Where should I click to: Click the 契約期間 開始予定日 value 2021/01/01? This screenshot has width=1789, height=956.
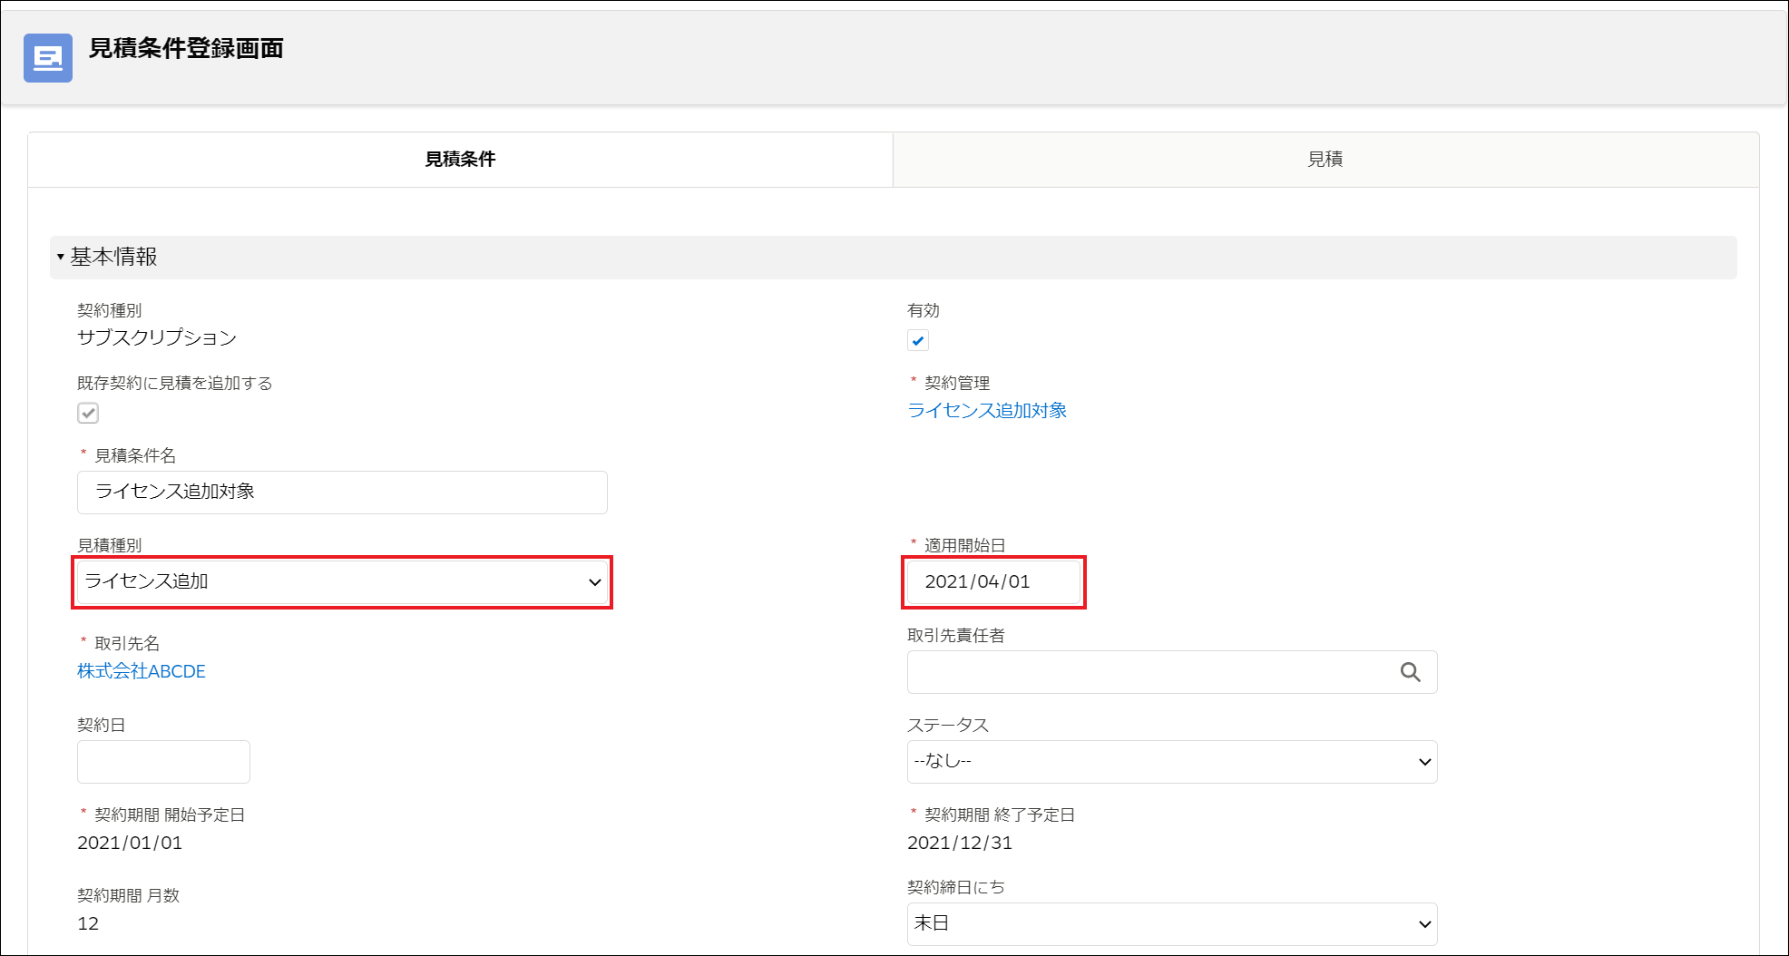click(x=130, y=843)
